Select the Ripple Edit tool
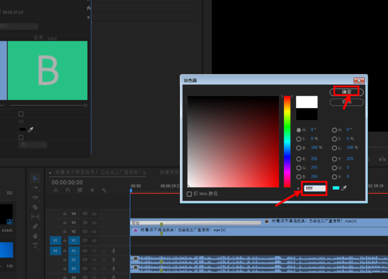The width and height of the screenshot is (388, 279). (x=35, y=197)
